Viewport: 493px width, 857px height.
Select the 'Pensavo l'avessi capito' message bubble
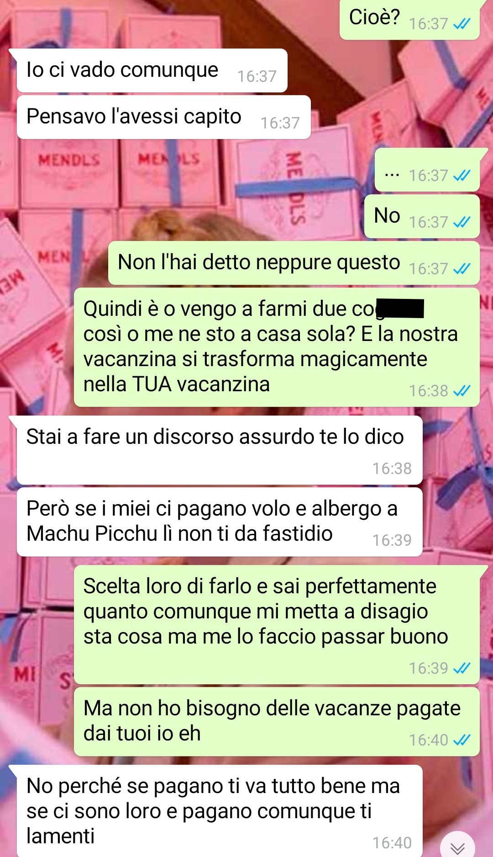(164, 117)
